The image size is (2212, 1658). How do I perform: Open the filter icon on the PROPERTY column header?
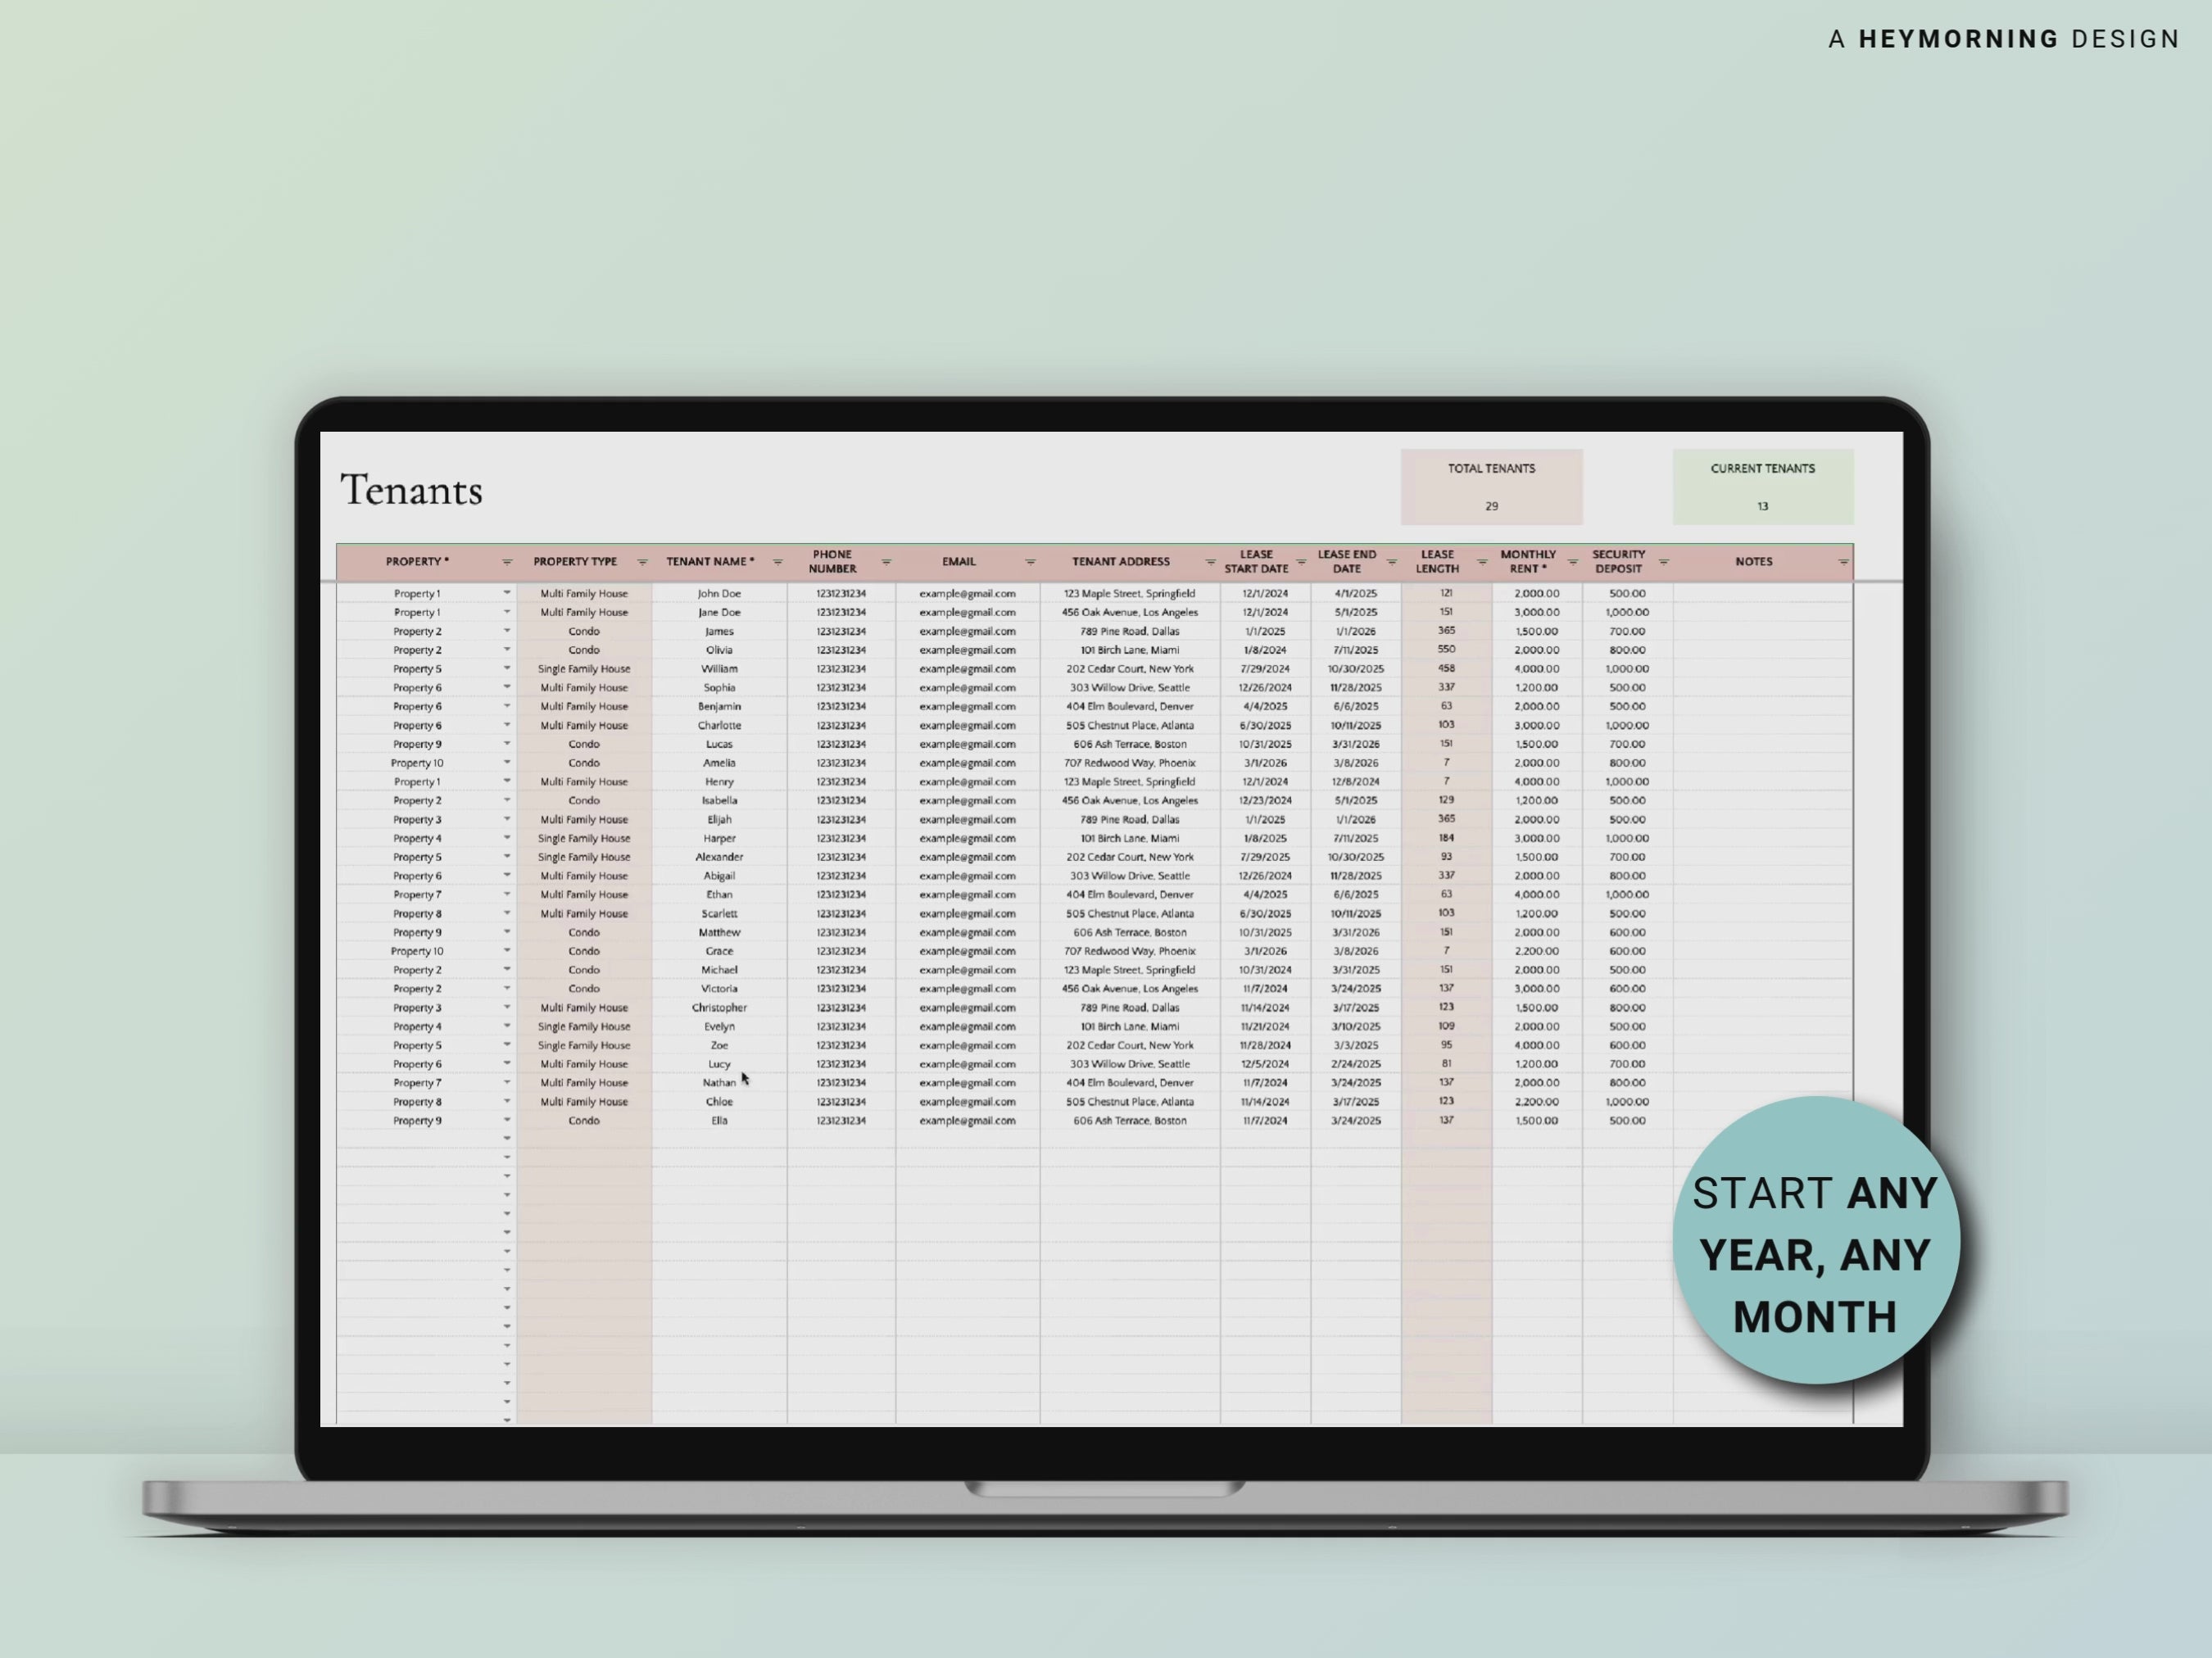[x=507, y=561]
